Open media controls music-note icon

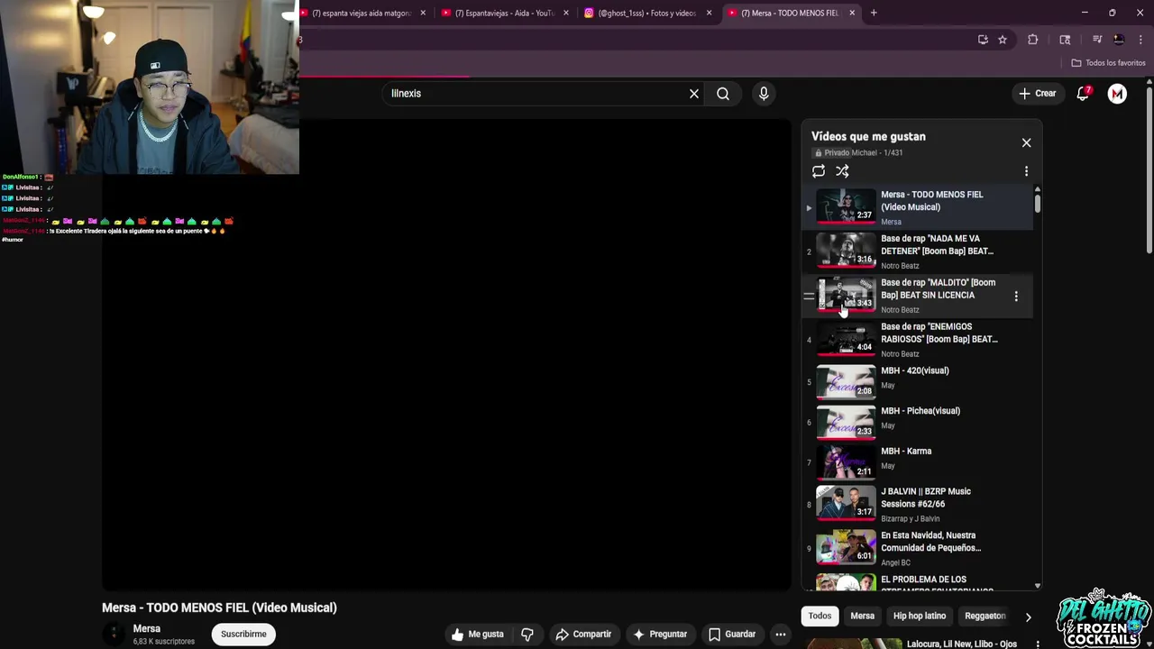click(x=1097, y=40)
